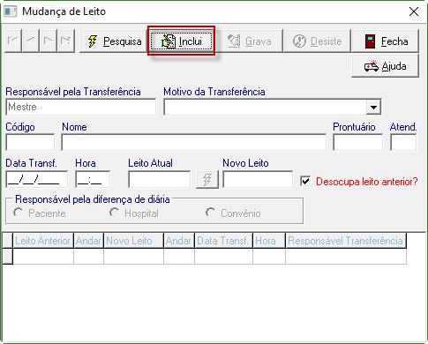Click the Novo Leito grid column header
Screen dimensions: 428x344
[x=133, y=241]
